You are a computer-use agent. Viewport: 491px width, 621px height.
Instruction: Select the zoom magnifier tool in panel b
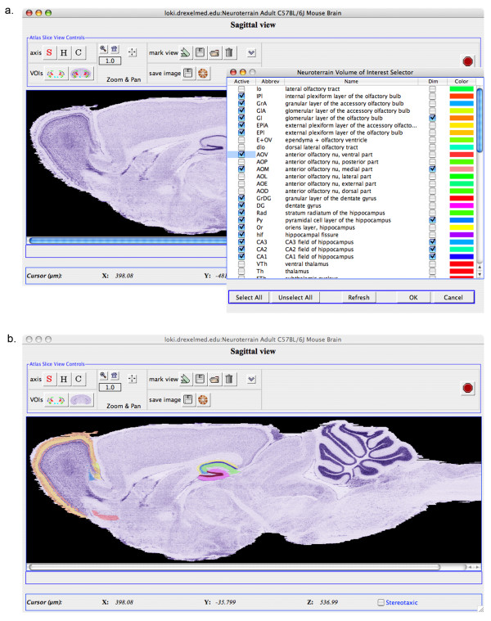[x=103, y=374]
